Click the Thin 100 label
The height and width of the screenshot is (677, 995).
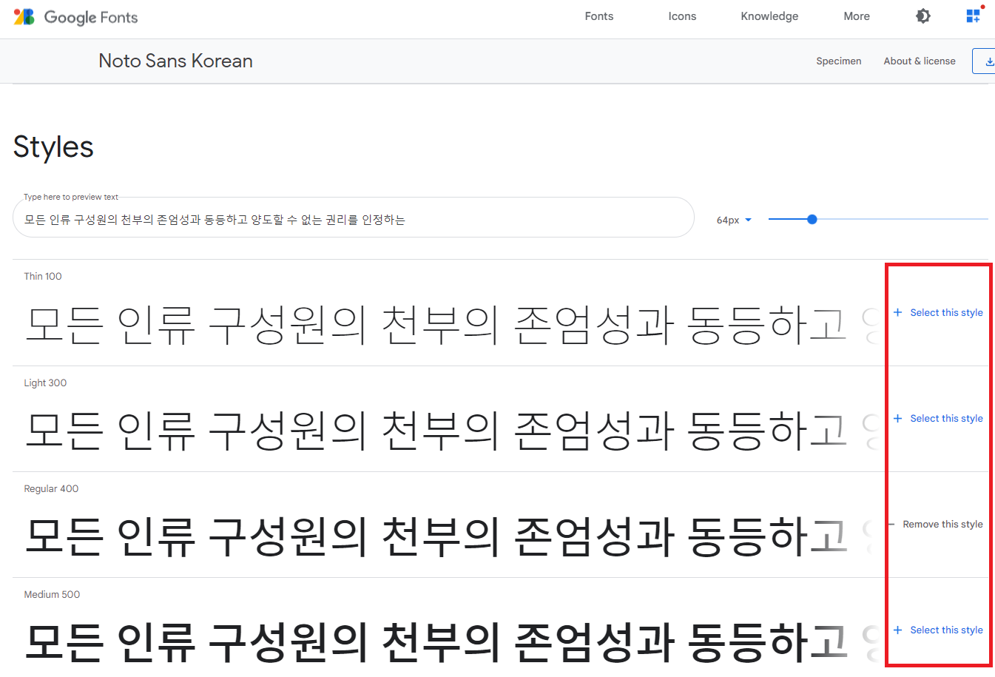coord(43,276)
